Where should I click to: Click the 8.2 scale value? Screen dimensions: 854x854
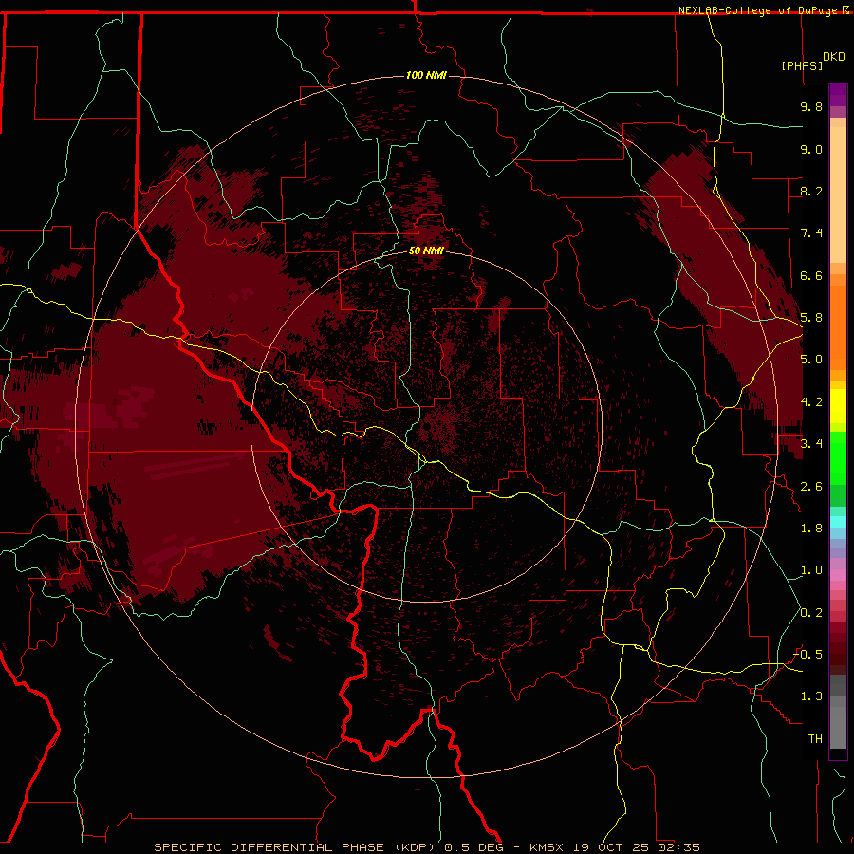pyautogui.click(x=811, y=191)
